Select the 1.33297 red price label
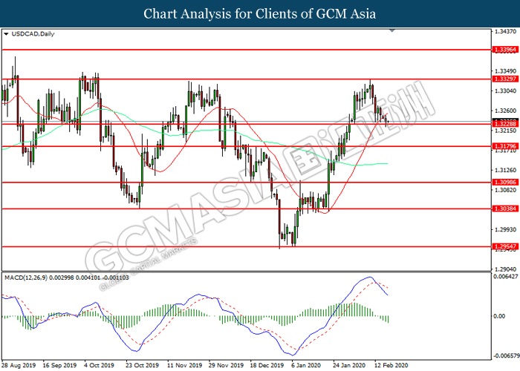The height and width of the screenshot is (371, 520). coord(505,78)
